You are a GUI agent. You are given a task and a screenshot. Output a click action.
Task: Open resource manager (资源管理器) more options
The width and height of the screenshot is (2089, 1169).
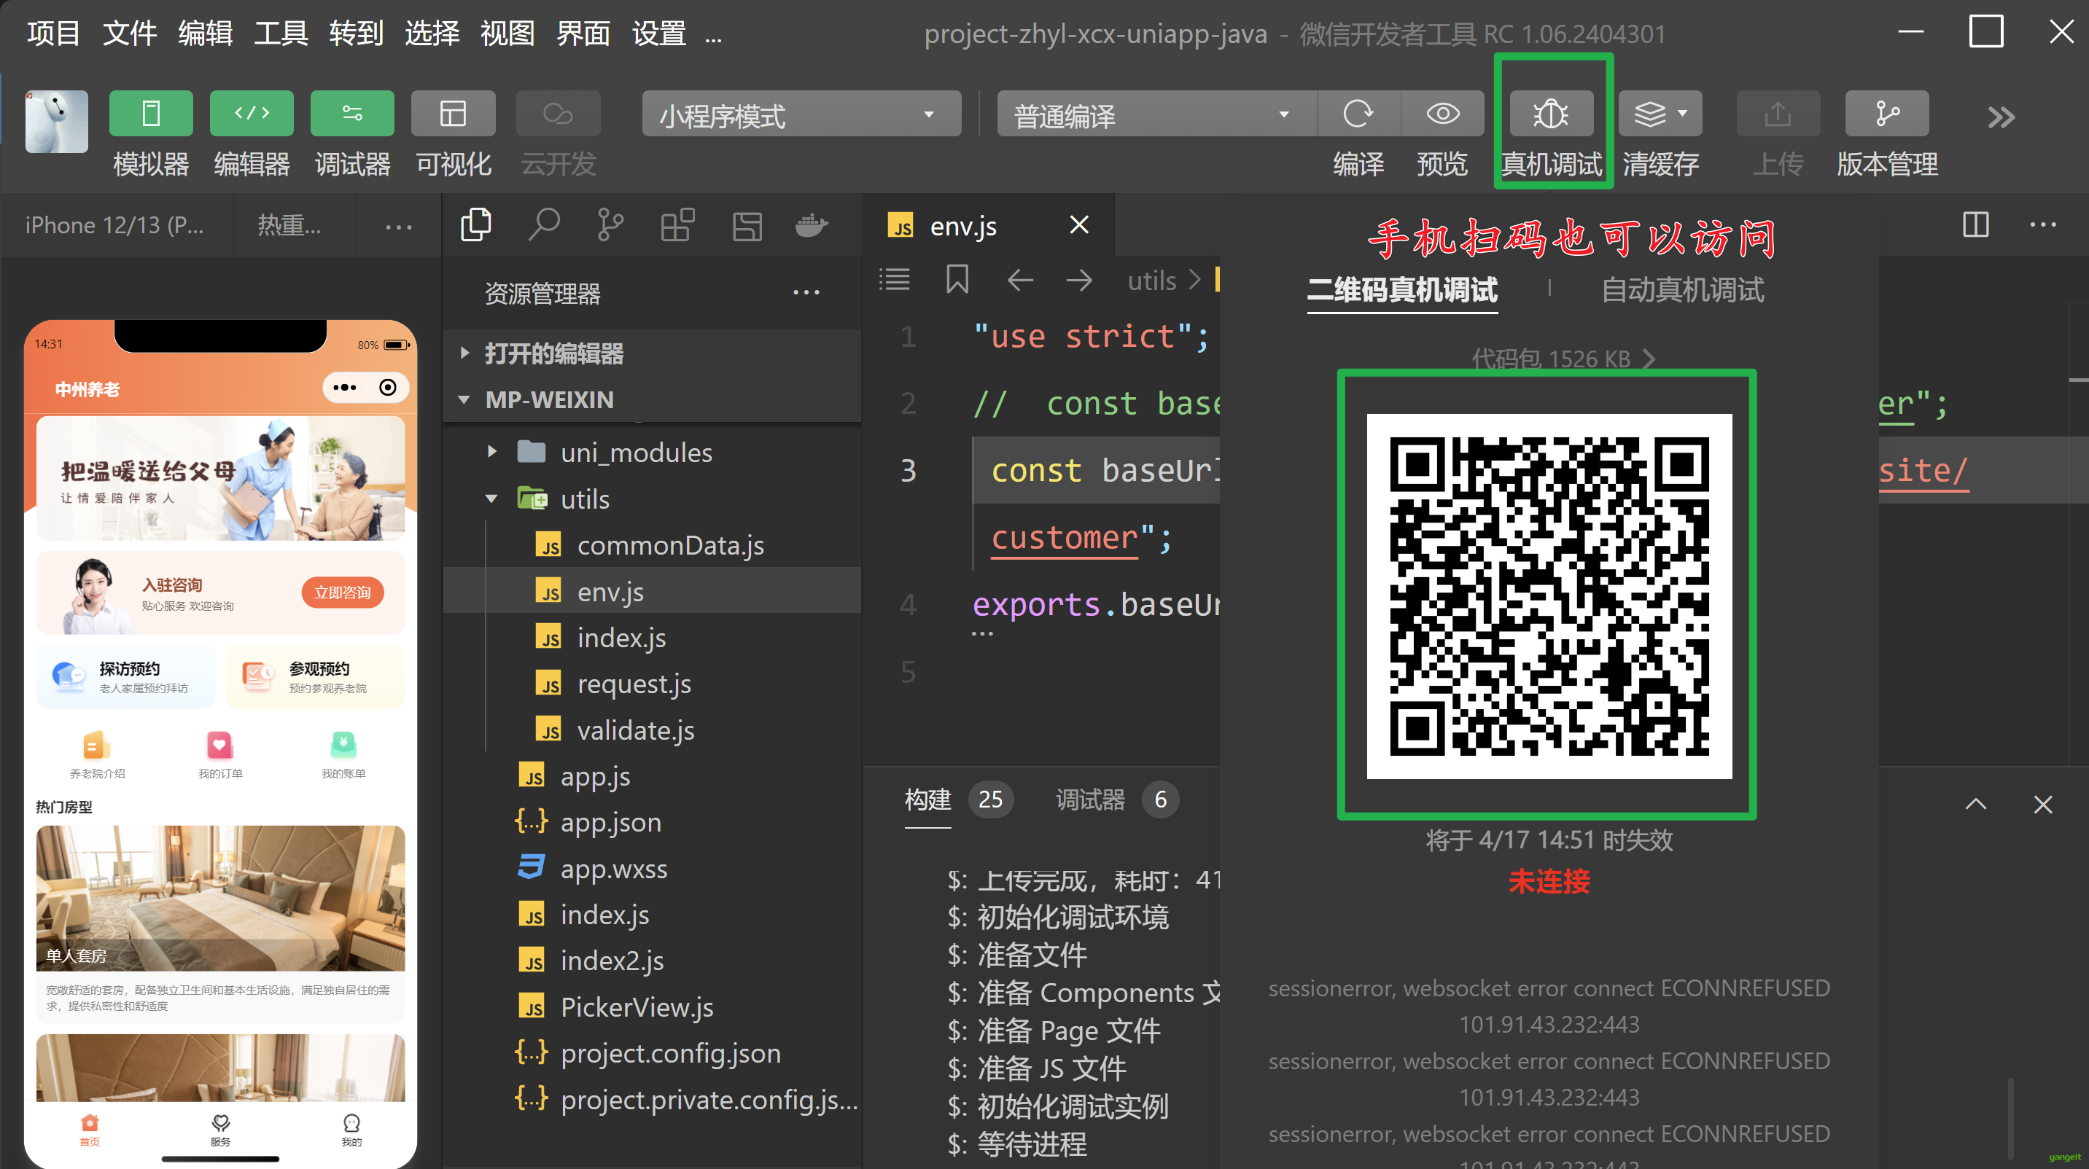806,293
